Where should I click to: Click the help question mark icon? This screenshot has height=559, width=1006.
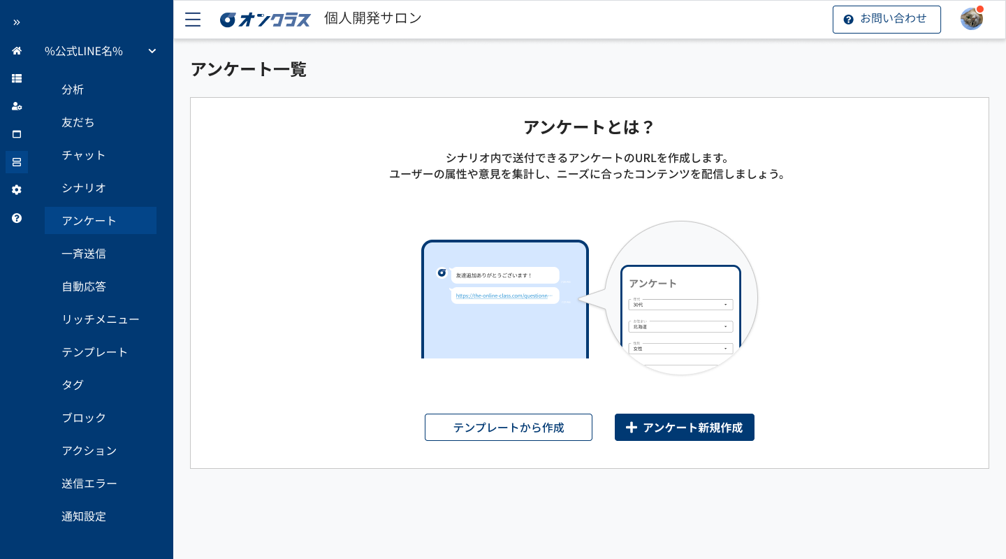[15, 218]
